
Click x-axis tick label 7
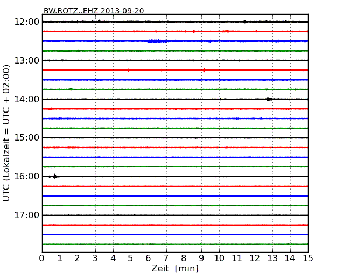(166, 258)
